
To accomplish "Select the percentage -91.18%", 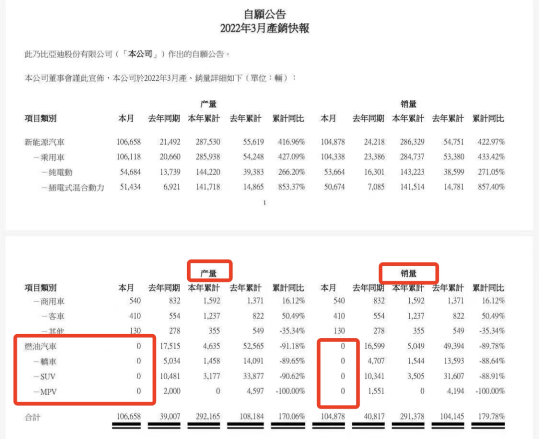I will 292,346.
